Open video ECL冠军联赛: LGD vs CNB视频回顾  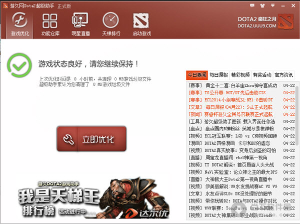(x=240, y=136)
